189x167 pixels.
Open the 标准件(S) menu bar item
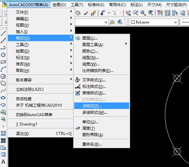[96, 5]
